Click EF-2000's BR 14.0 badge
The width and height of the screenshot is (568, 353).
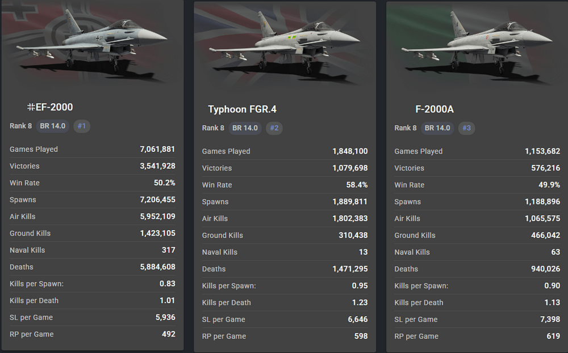click(52, 126)
